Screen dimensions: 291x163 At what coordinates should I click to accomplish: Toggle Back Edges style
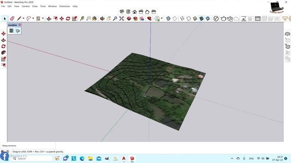click(175, 19)
